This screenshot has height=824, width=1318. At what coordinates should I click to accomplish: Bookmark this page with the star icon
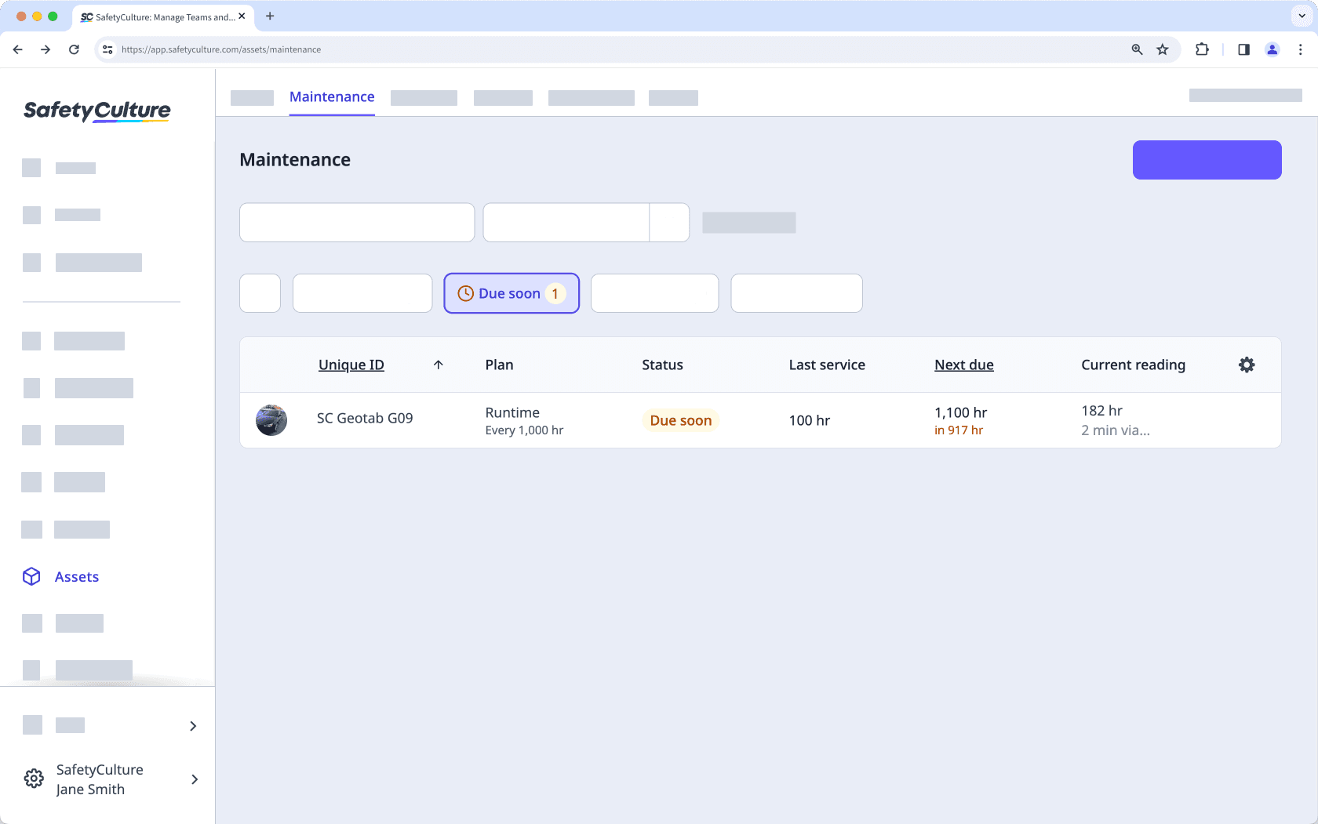1162,49
